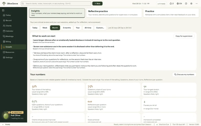Click 'Before your next question' text
Viewport: 201px width, 126px height.
coord(85,66)
